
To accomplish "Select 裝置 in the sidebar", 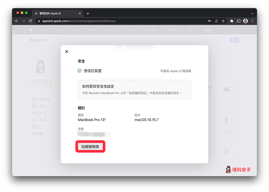I will click(x=35, y=127).
